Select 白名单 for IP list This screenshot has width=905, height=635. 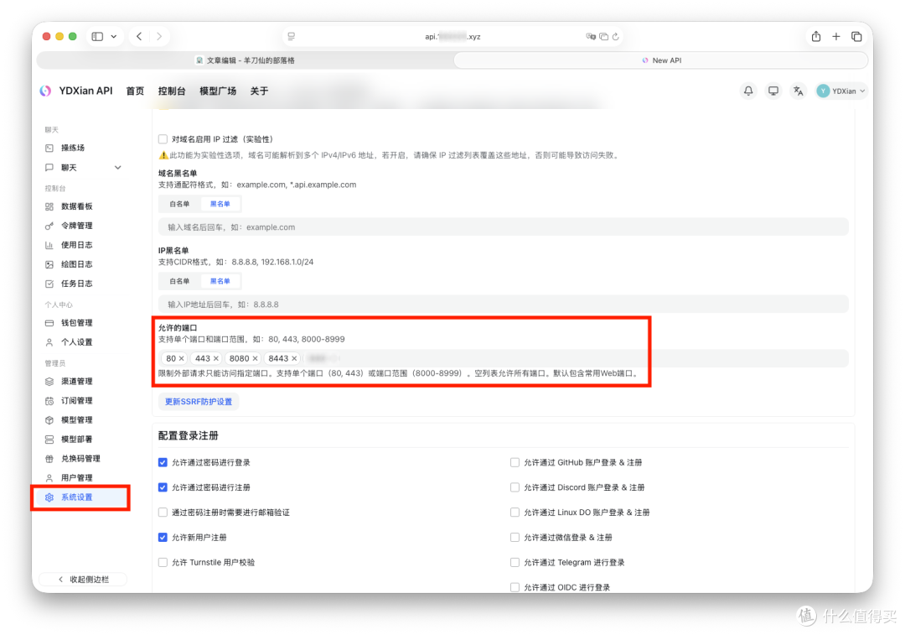(179, 281)
